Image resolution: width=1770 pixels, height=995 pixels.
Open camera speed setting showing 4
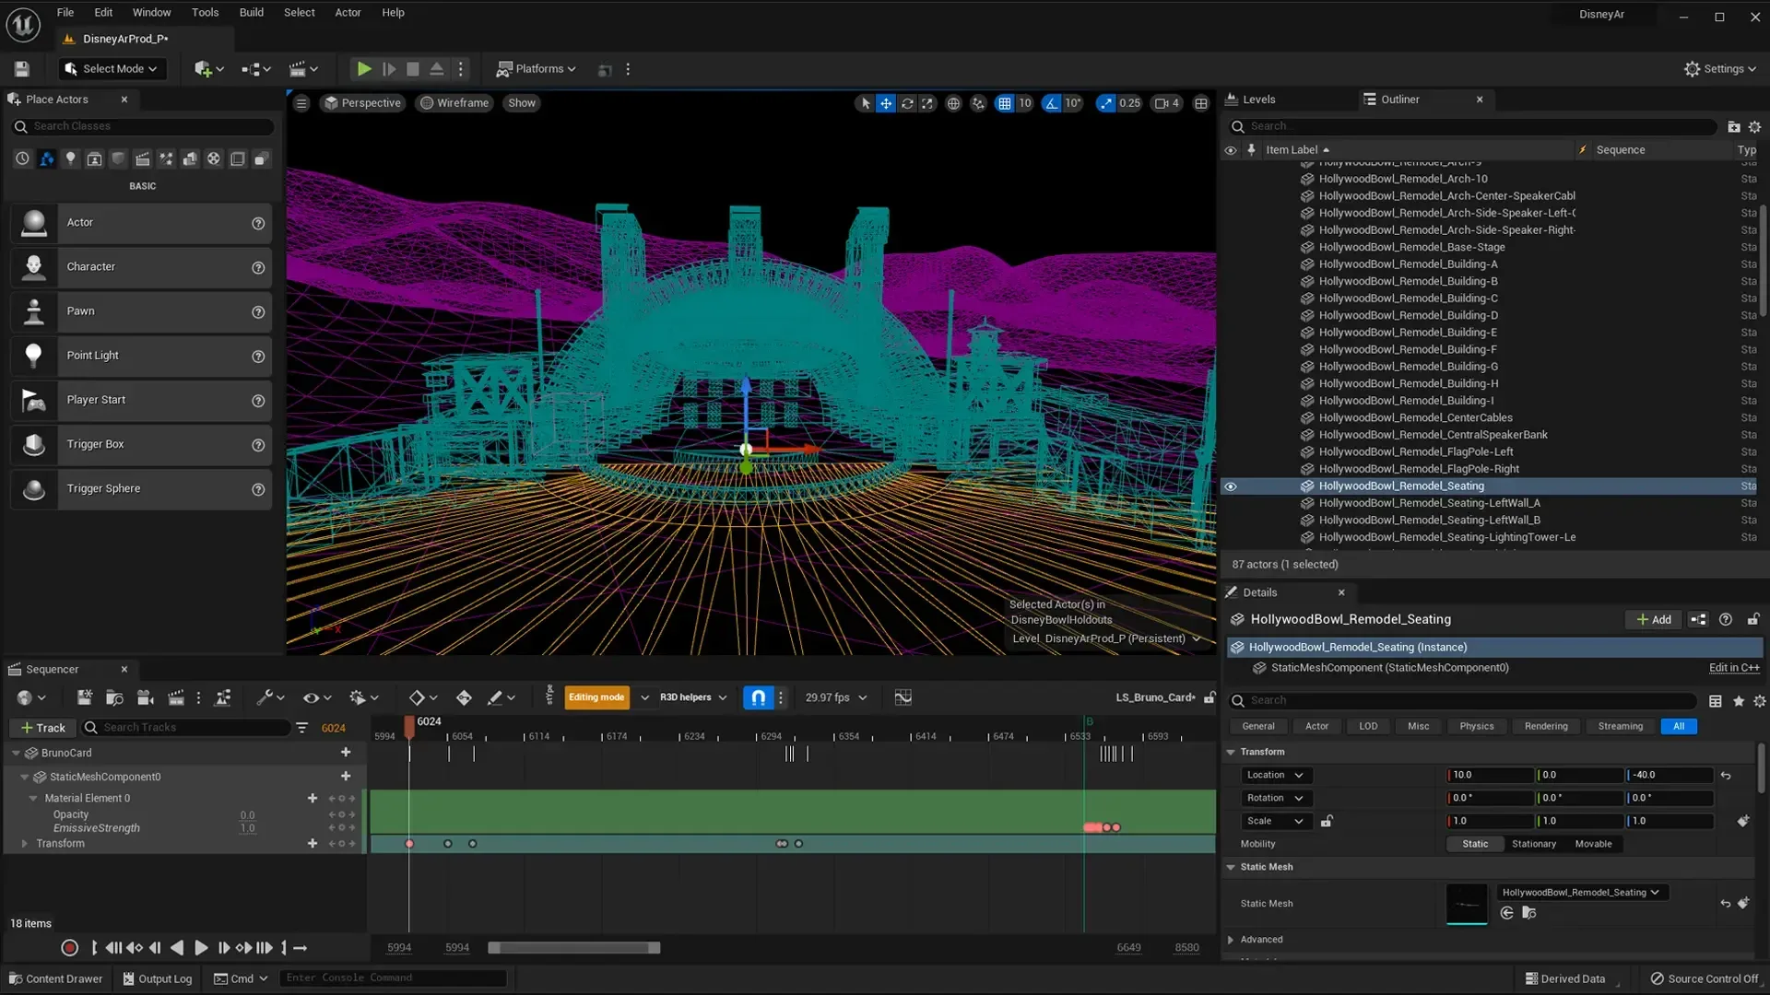(x=1167, y=103)
